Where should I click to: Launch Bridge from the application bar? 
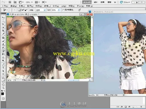click(10, 2)
